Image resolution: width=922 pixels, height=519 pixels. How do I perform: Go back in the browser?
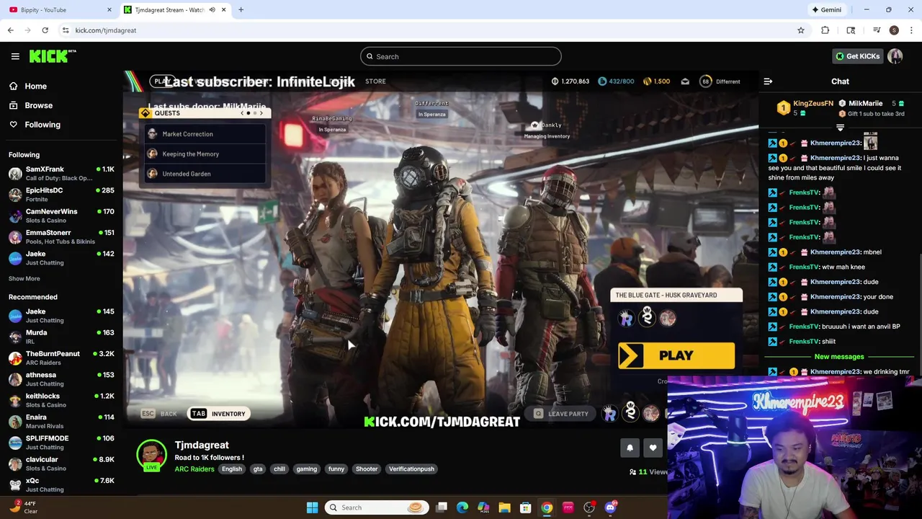11,30
